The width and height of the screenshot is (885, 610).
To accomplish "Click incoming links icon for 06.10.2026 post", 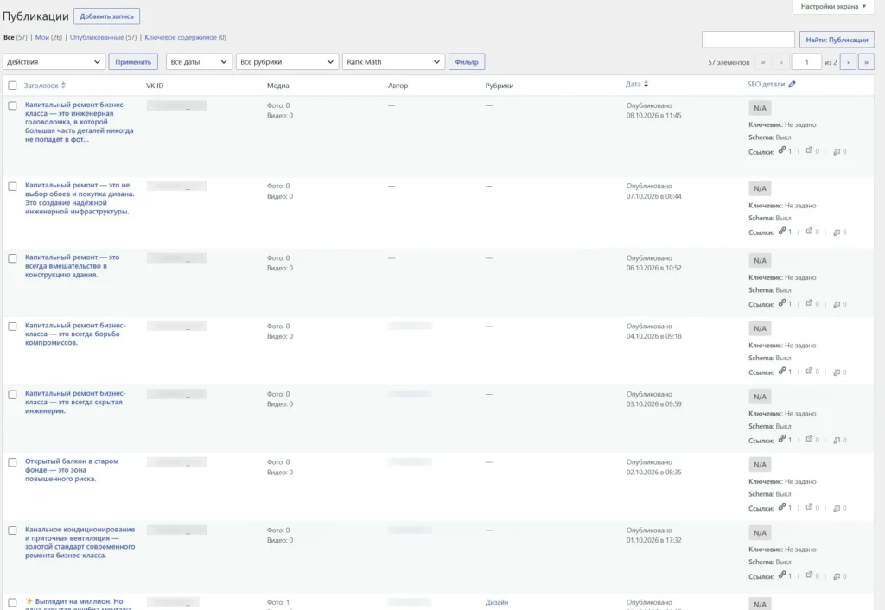I will coord(837,304).
